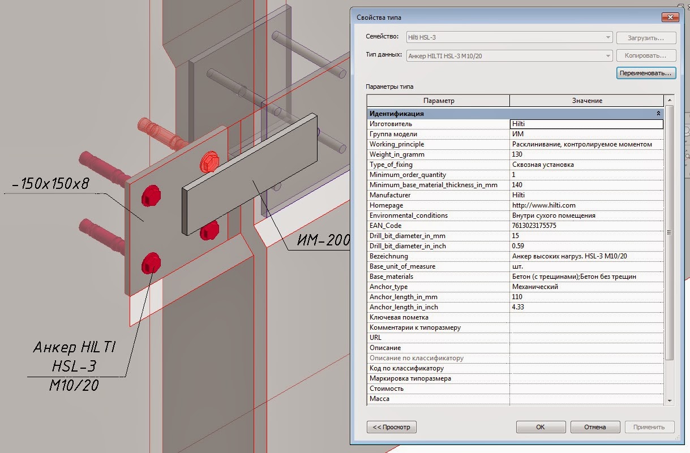The height and width of the screenshot is (453, 690).
Task: Cancel via the Отмена button
Action: click(595, 427)
